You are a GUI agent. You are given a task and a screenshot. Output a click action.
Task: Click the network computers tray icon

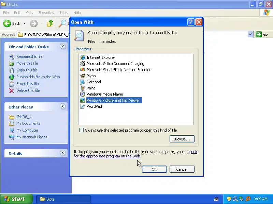click(235, 199)
